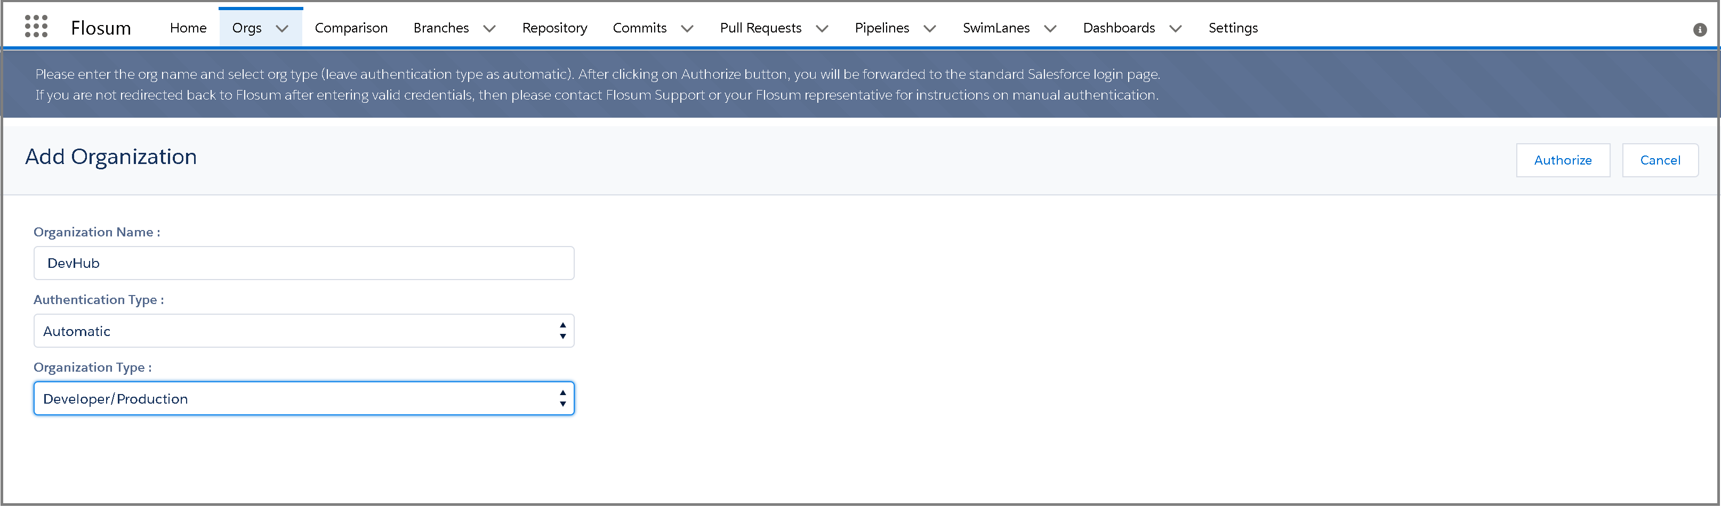Viewport: 1721px width, 508px height.
Task: Open the SwimLanes tab
Action: pyautogui.click(x=995, y=28)
